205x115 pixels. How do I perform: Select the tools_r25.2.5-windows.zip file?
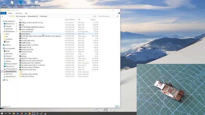pyautogui.click(x=28, y=70)
